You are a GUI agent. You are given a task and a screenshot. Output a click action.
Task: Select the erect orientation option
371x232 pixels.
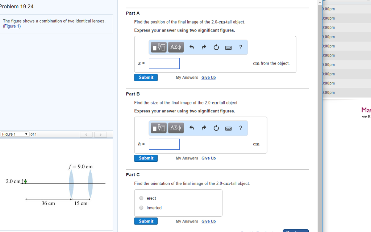click(141, 198)
